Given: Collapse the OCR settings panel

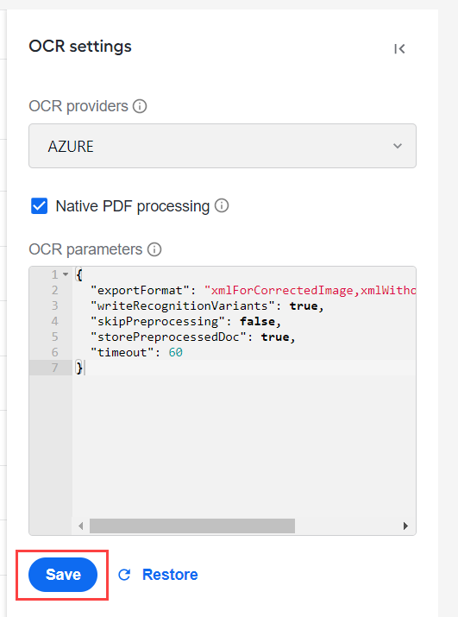Looking at the screenshot, I should click(399, 49).
